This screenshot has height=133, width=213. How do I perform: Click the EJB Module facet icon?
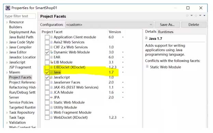[x=51, y=62]
